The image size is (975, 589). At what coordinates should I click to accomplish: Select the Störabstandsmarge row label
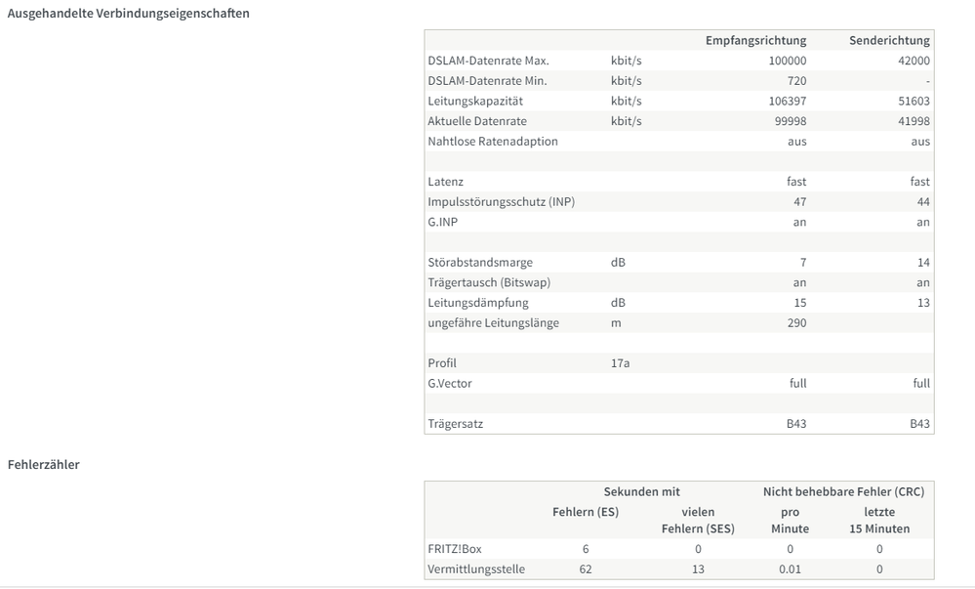[x=480, y=262]
